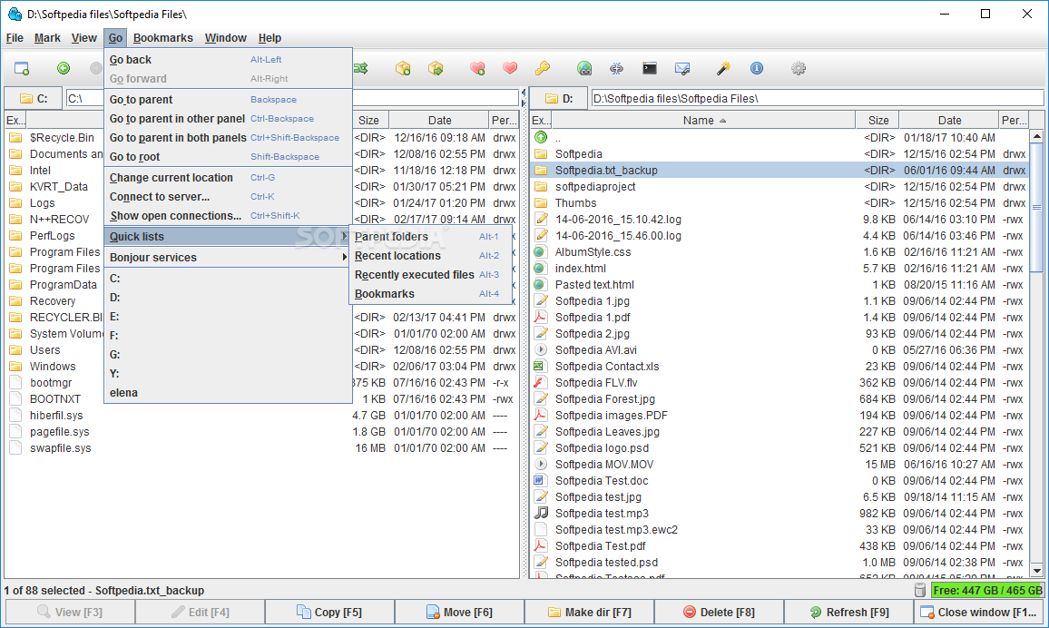Open the Mark menu

coord(47,38)
